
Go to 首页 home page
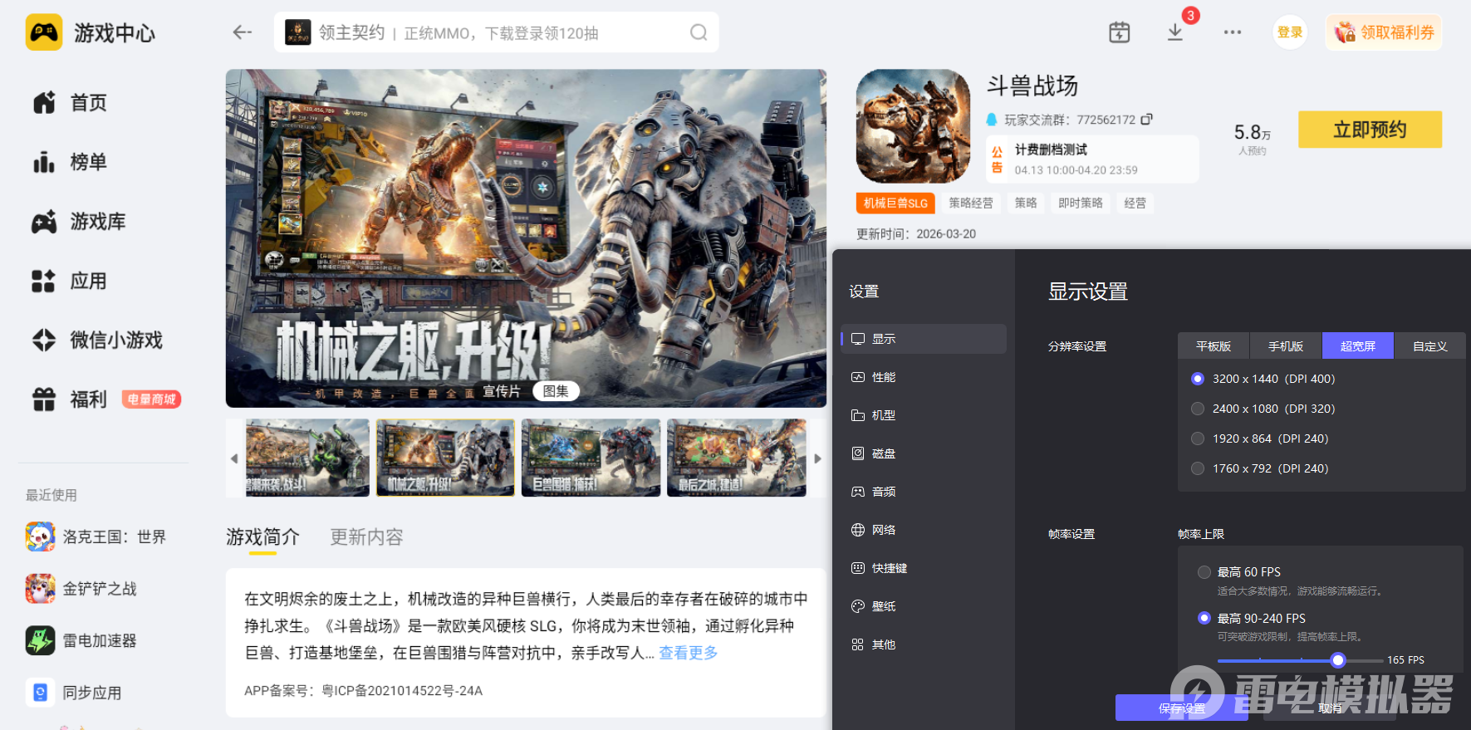click(70, 103)
